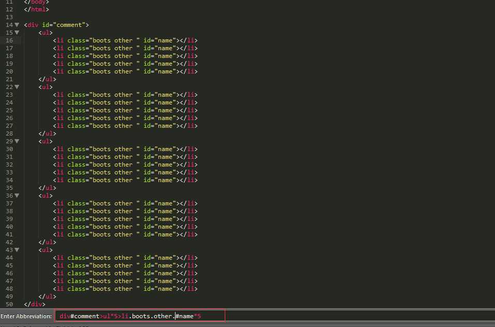Click the li element on line 20

[125, 71]
